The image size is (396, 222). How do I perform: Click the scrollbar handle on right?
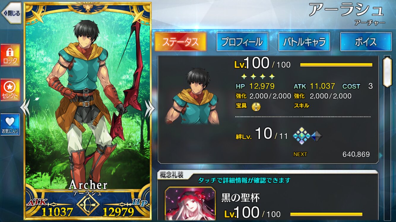point(387,72)
